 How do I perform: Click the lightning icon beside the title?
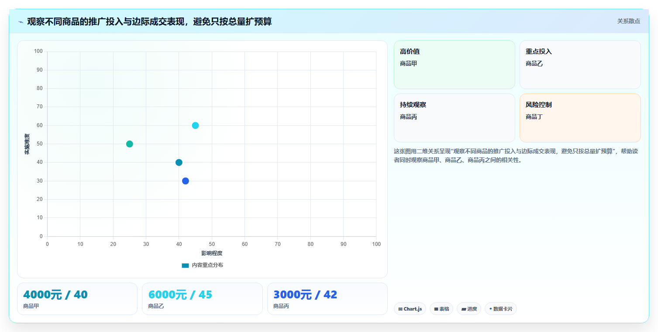(x=21, y=22)
